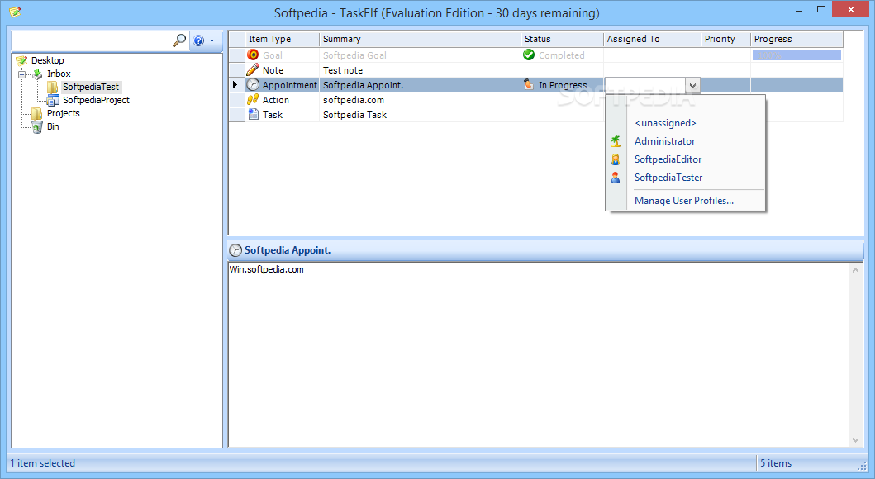The width and height of the screenshot is (875, 479).
Task: Click the 'Completed' status text
Action: 561,55
